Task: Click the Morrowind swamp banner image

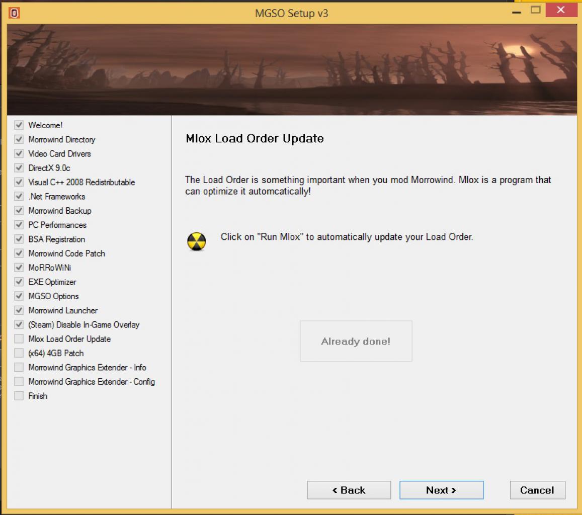Action: coord(292,70)
